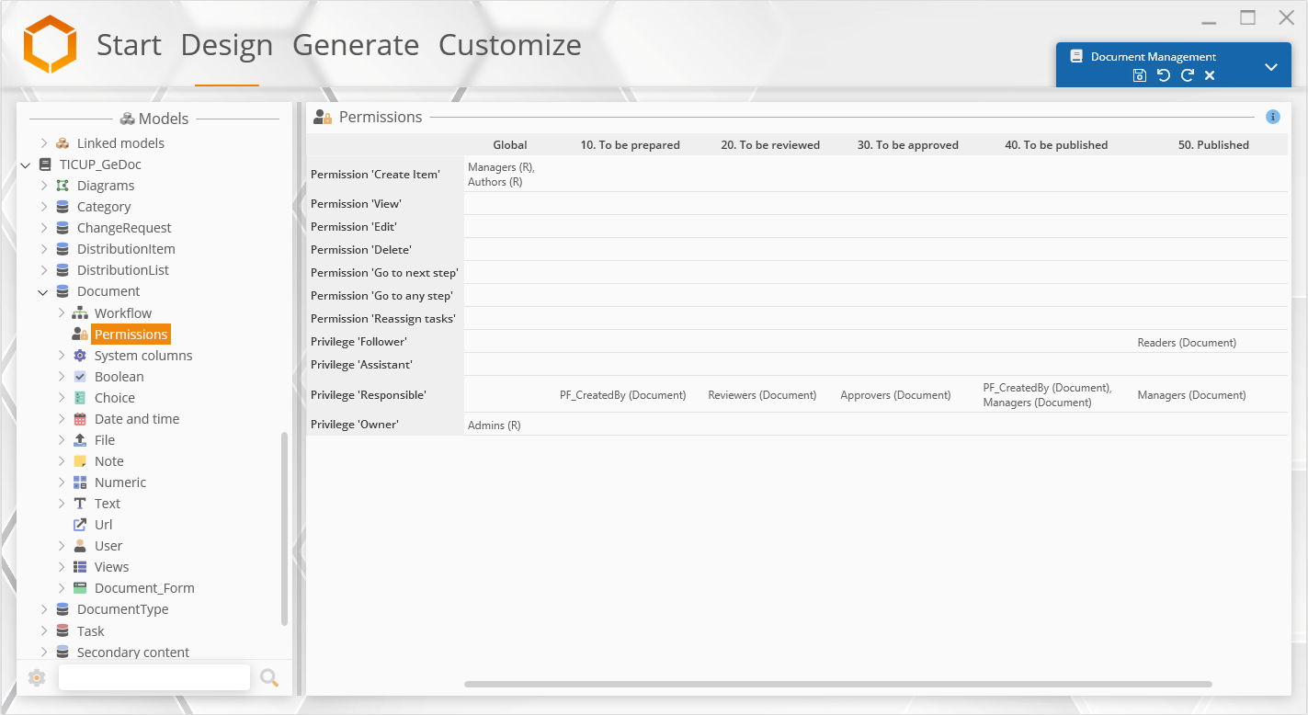Expand the Document Management dropdown chevron

[x=1271, y=67]
